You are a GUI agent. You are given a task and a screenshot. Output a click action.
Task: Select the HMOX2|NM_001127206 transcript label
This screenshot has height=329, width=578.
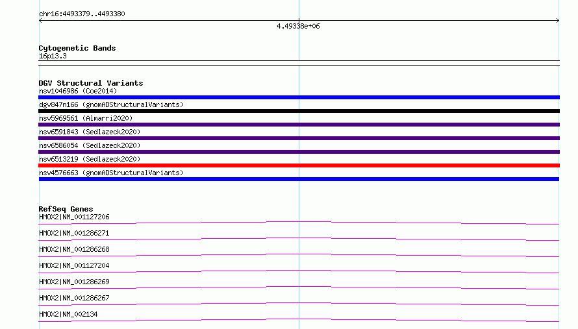(x=74, y=217)
